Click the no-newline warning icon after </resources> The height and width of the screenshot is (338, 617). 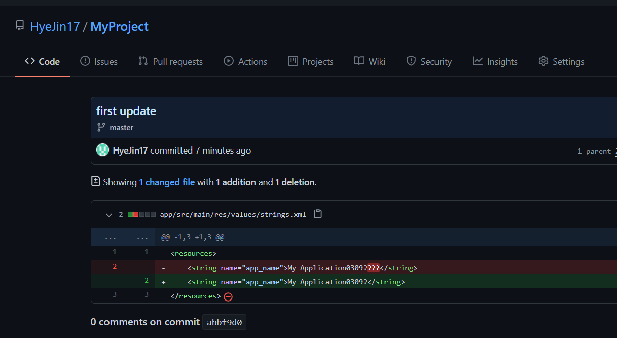click(x=228, y=296)
